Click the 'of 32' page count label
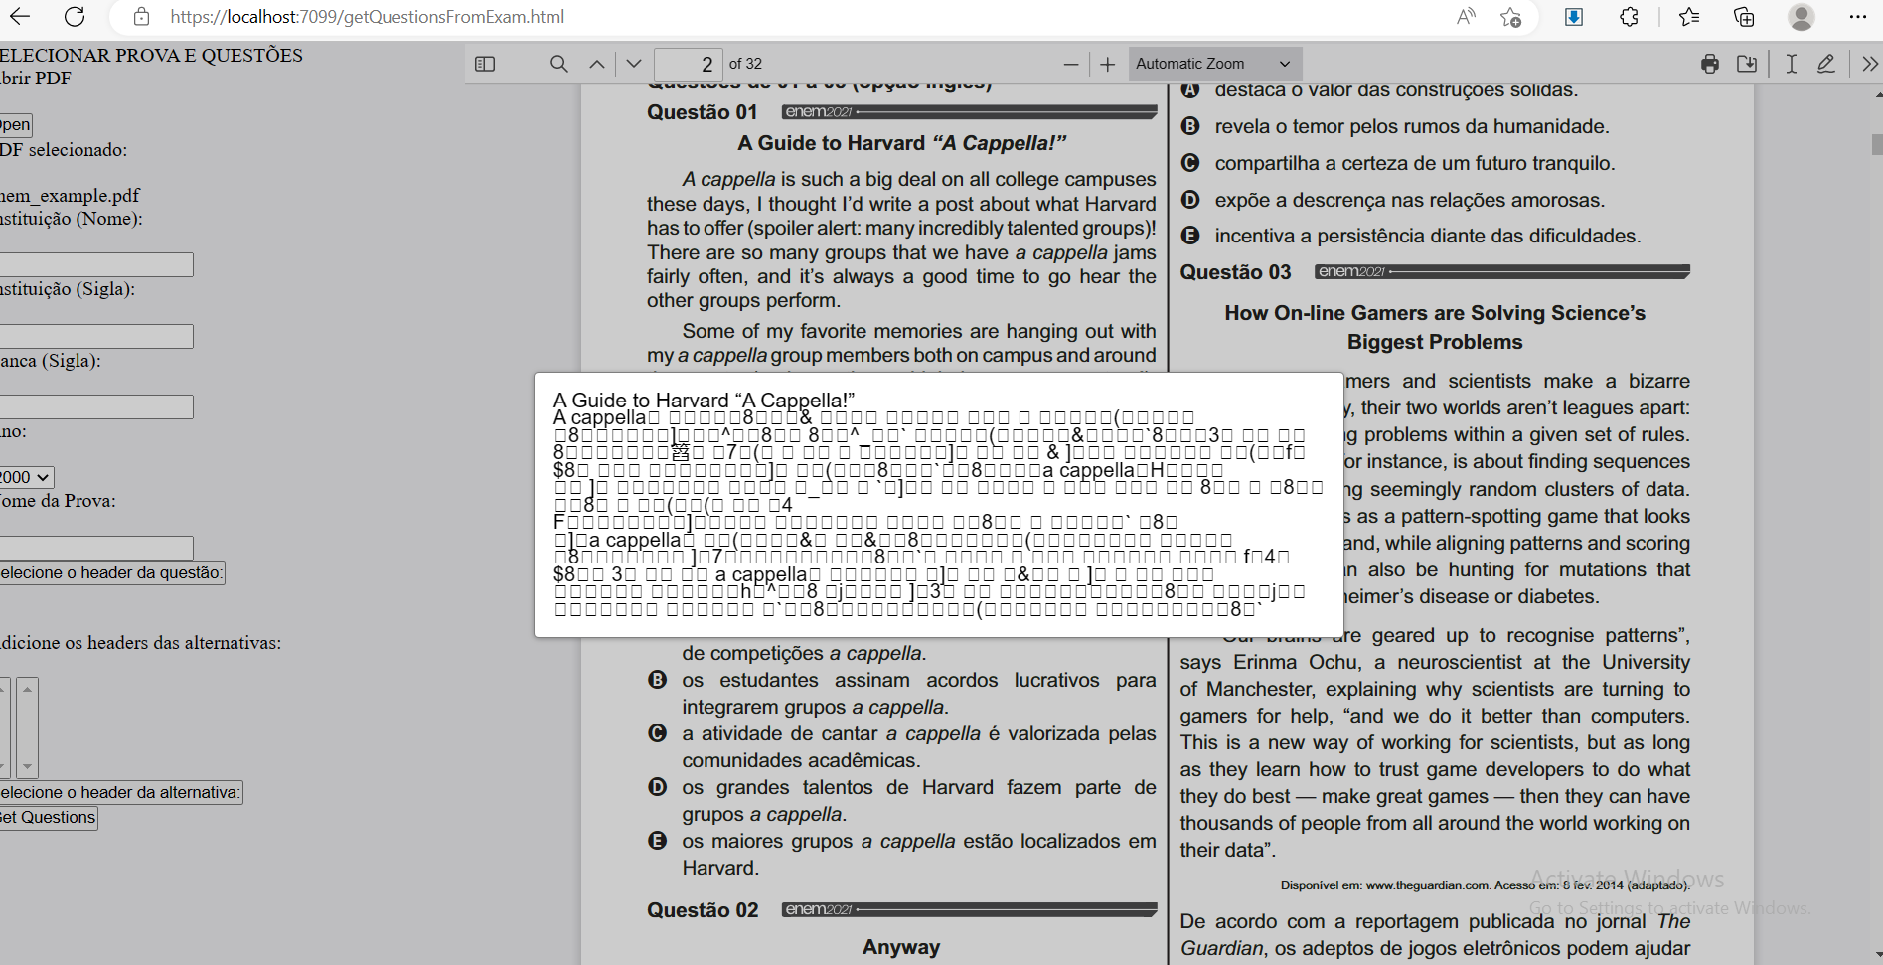 point(745,64)
